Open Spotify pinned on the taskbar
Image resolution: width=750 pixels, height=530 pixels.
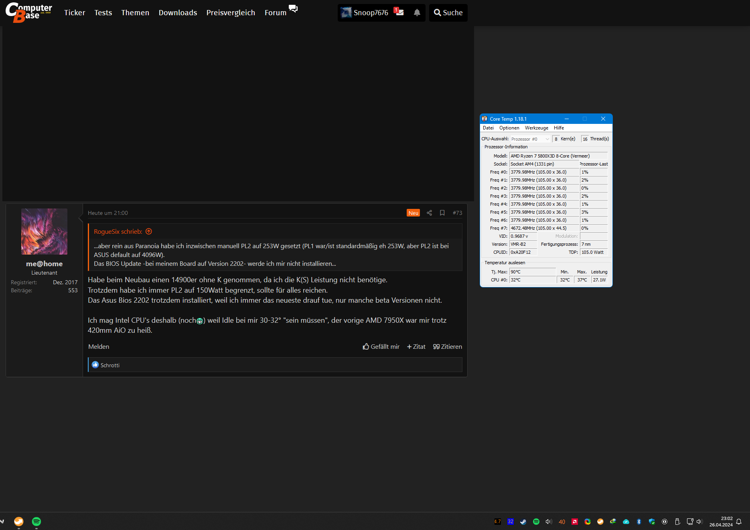pos(36,521)
